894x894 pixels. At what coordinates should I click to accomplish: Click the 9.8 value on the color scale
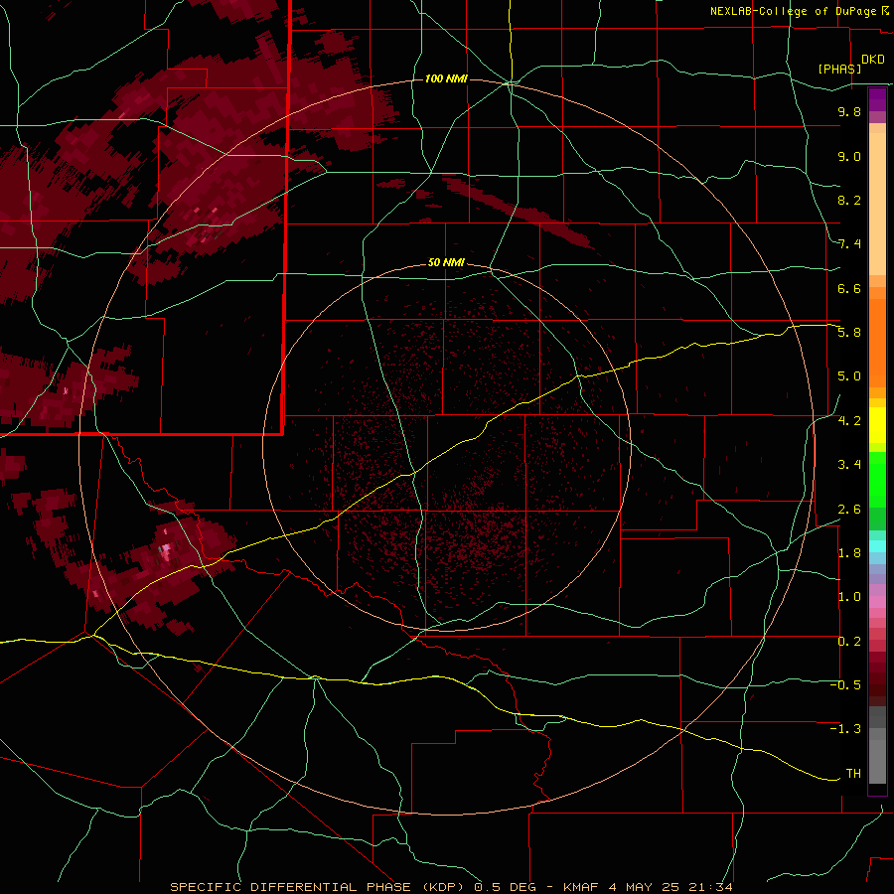click(x=849, y=111)
